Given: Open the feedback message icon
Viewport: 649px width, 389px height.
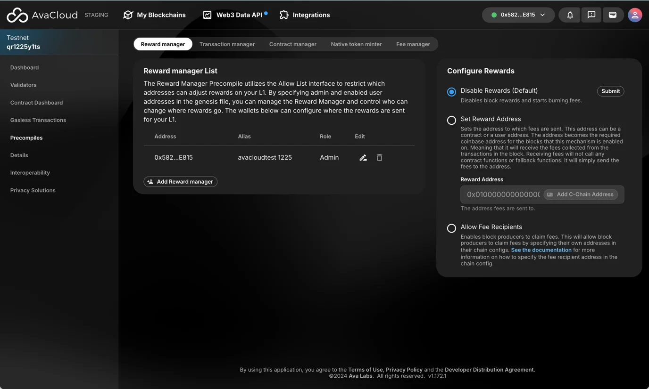Looking at the screenshot, I should click(x=591, y=15).
